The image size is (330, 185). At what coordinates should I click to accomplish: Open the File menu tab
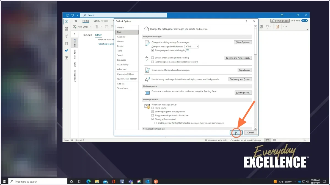point(75,21)
